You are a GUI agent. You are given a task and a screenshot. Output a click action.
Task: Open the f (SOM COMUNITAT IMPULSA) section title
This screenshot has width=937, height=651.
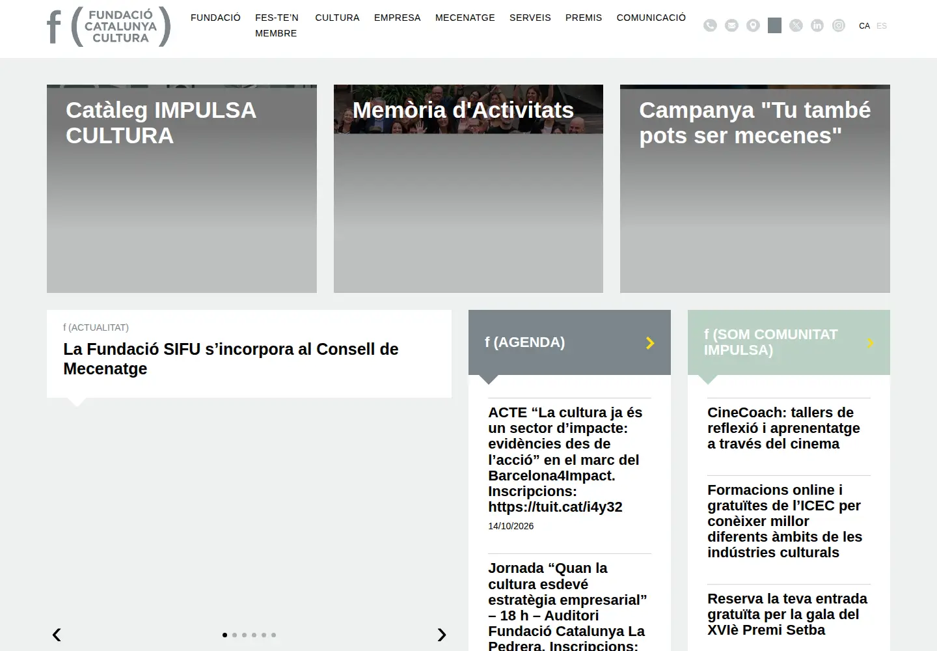tap(770, 342)
